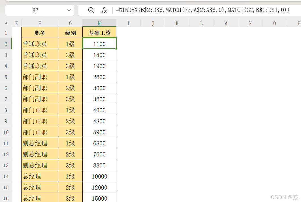This screenshot has height=202, width=301.
Task: Select the cell with value 8800
Action: [x=99, y=165]
